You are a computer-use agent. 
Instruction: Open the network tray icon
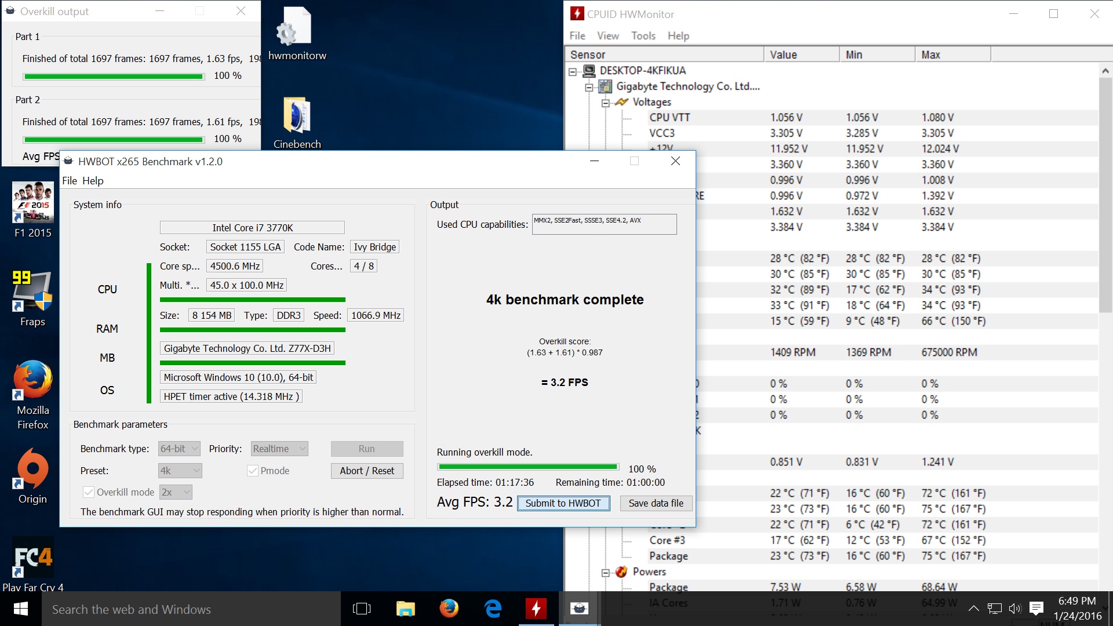[995, 609]
